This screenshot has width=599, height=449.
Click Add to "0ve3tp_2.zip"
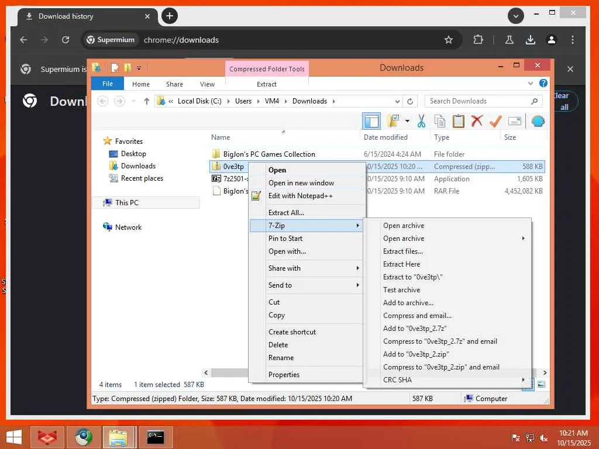(x=447, y=354)
